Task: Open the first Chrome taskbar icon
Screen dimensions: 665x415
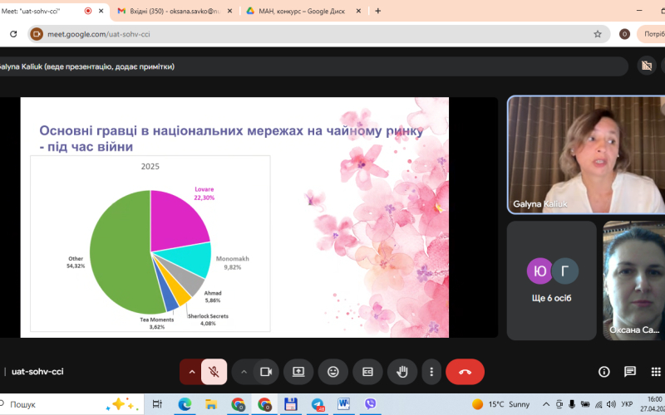Action: pos(238,404)
